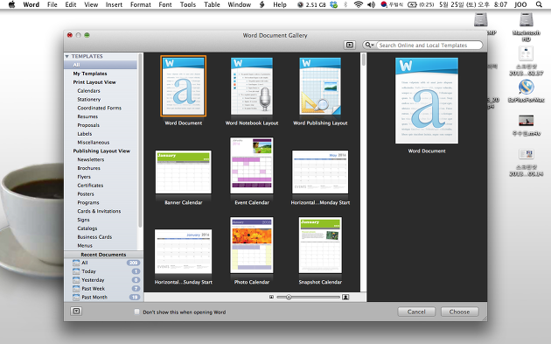This screenshot has height=344, width=551.
Task: Click the volume icon in the menu bar
Action: [371, 4]
